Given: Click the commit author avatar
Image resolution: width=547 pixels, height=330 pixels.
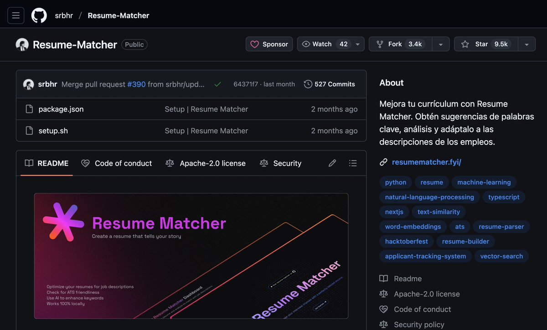Looking at the screenshot, I should tap(29, 84).
